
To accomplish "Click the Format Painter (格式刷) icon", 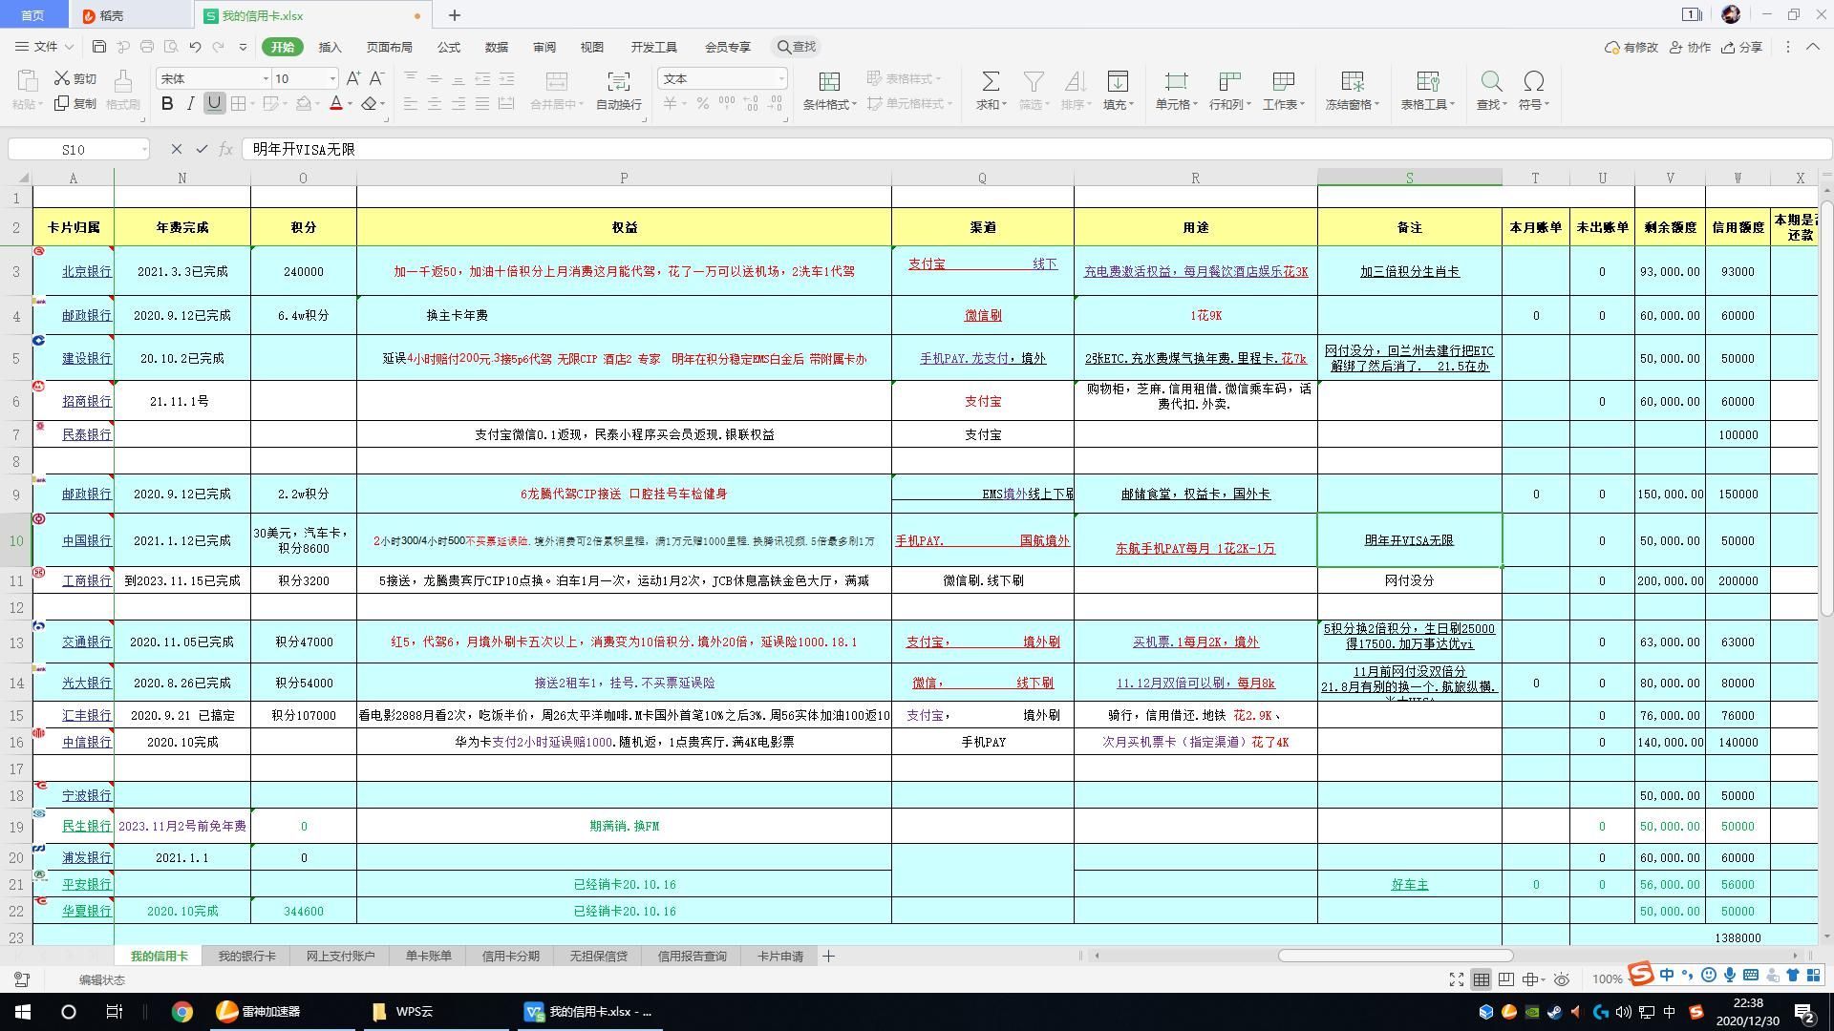I will (122, 82).
